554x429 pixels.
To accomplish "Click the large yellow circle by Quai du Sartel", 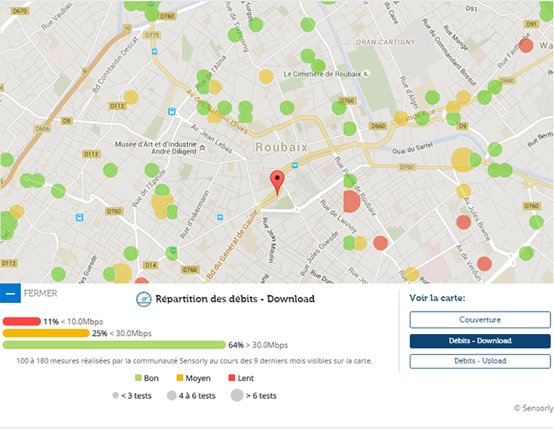I will point(463,159).
